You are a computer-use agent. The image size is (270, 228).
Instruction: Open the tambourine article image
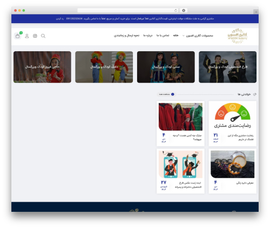(232, 164)
